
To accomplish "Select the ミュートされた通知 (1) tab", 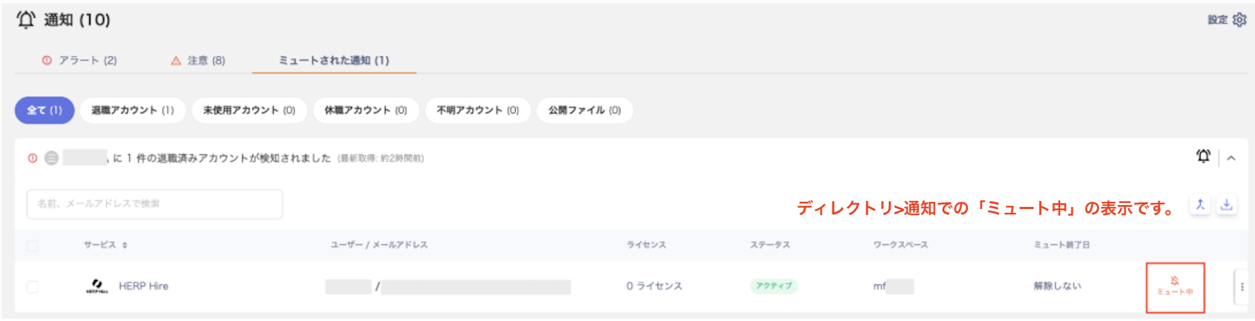I will pyautogui.click(x=333, y=60).
